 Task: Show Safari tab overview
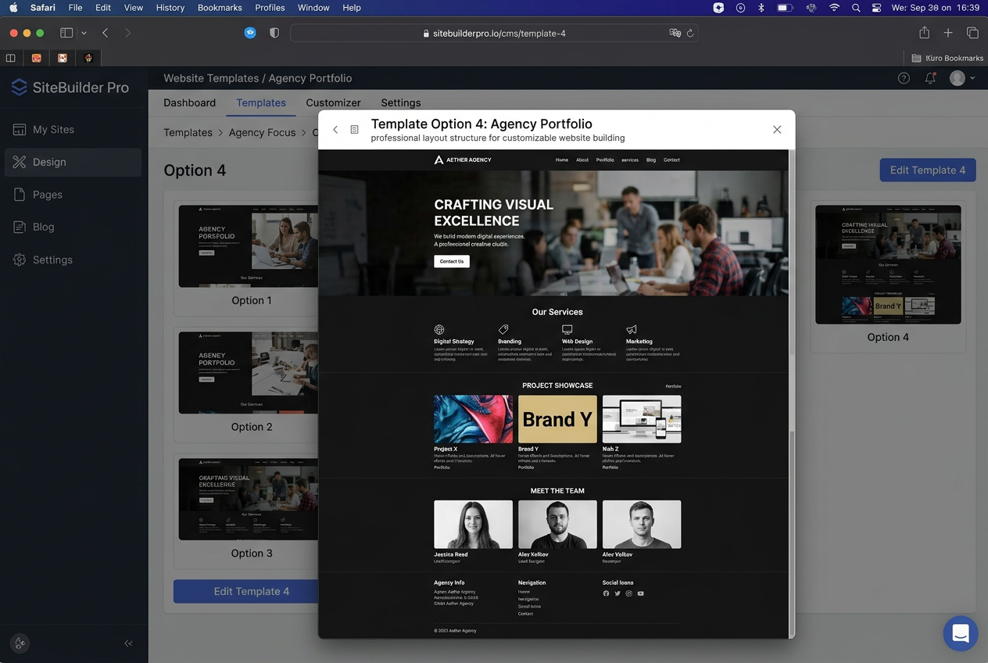(x=972, y=33)
